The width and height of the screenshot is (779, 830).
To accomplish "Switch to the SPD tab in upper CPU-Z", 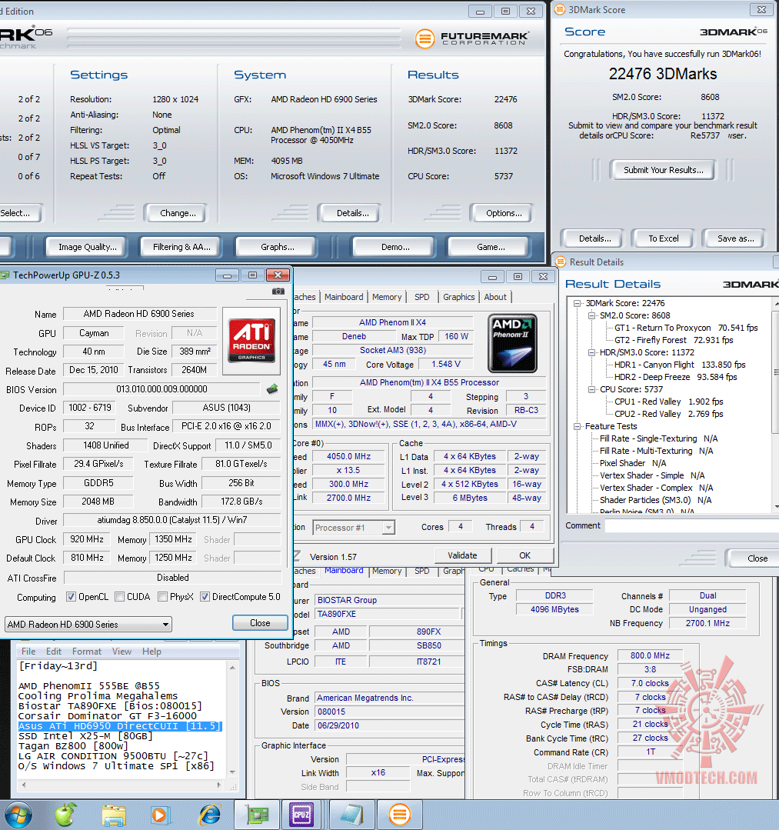I will tap(421, 297).
